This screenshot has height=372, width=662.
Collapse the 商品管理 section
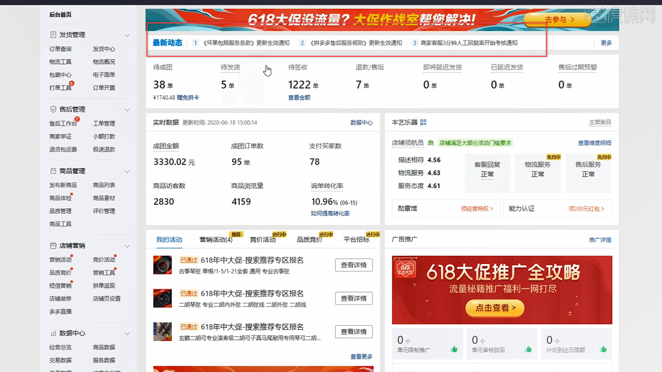pos(127,171)
